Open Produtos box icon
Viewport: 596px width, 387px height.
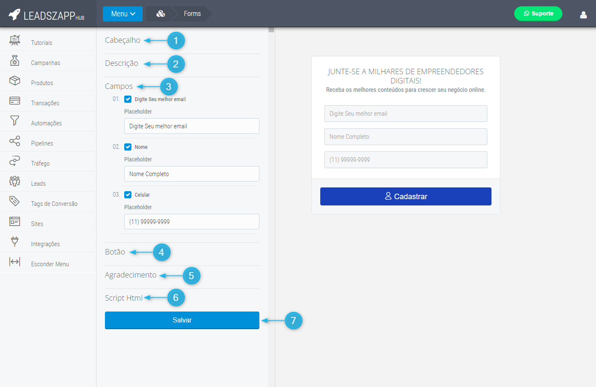click(15, 81)
